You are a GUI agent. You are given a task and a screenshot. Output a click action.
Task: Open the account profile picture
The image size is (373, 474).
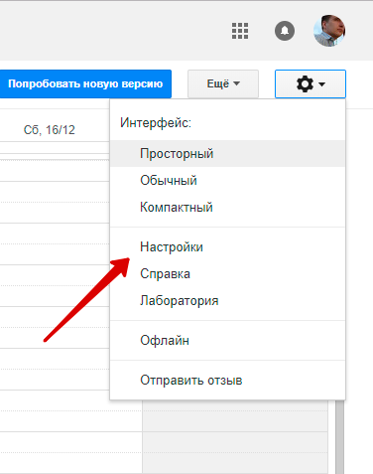coord(329,31)
